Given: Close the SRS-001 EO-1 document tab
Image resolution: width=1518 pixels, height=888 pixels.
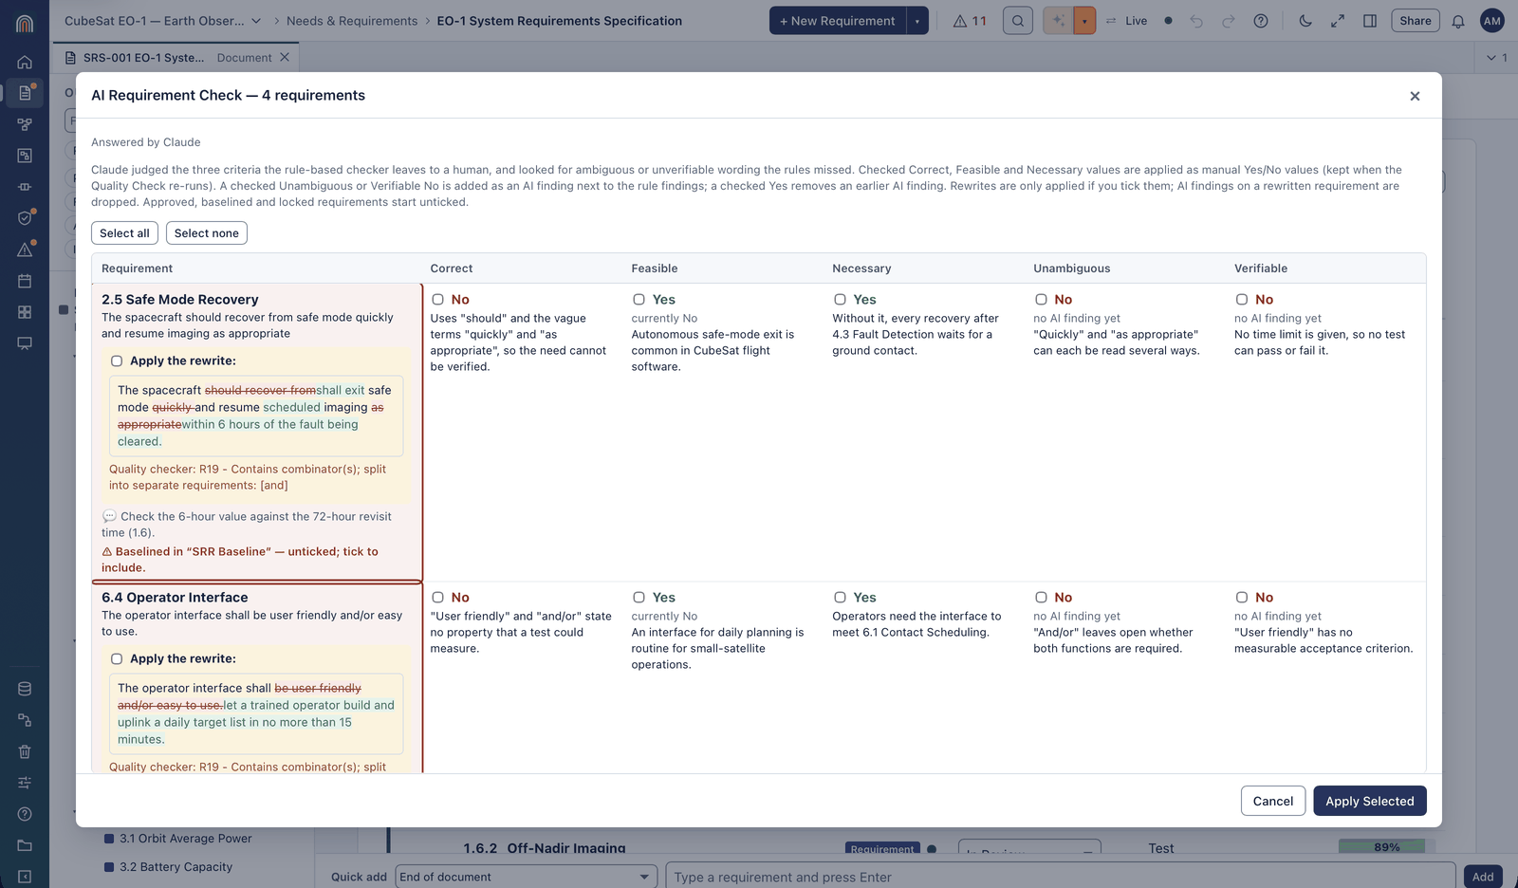Looking at the screenshot, I should (285, 58).
